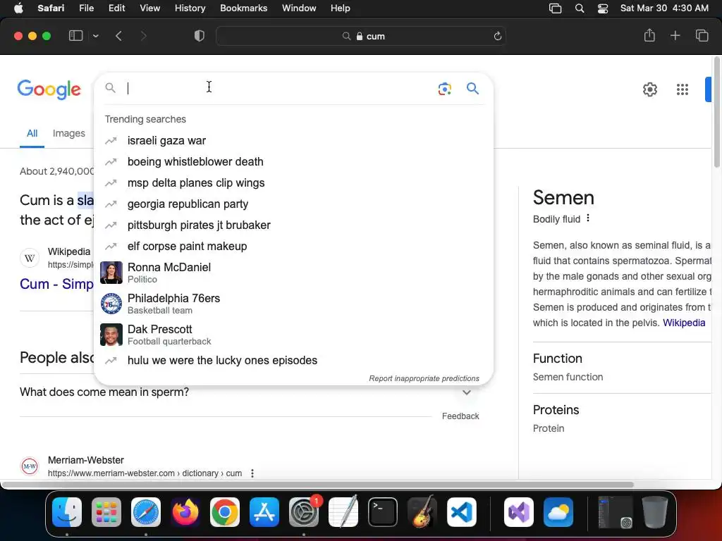
Task: Open more options next to Bodily fluid
Action: click(588, 218)
